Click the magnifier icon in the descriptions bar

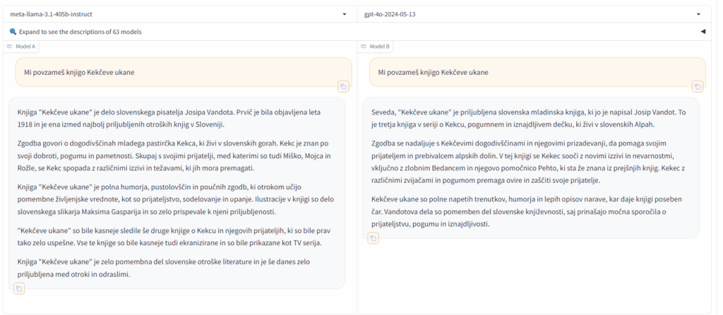13,31
